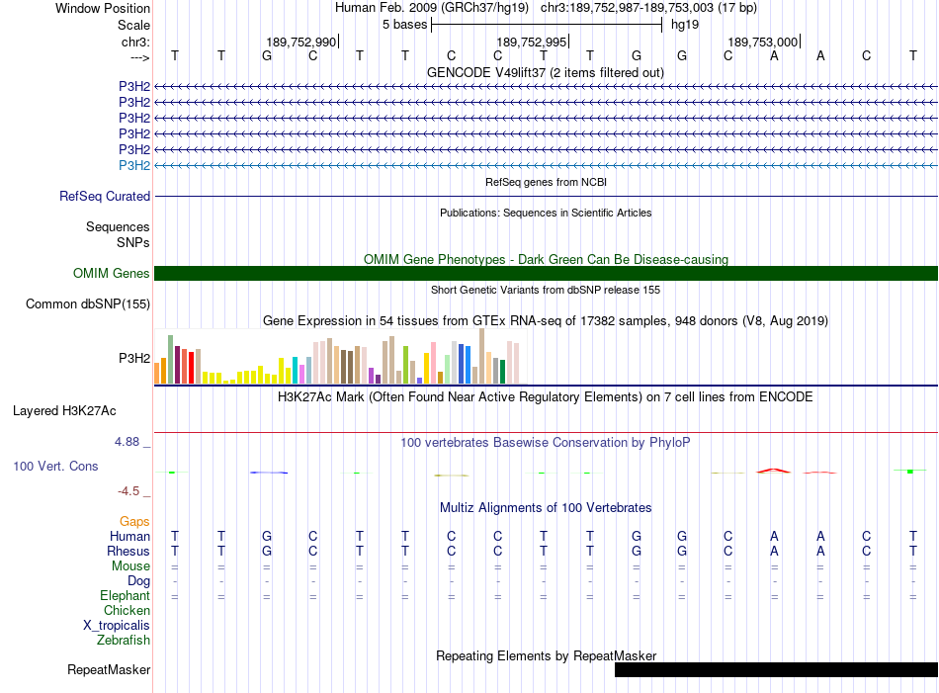
Task: Click the 4.88 PhyloP upper scale value
Action: (127, 442)
